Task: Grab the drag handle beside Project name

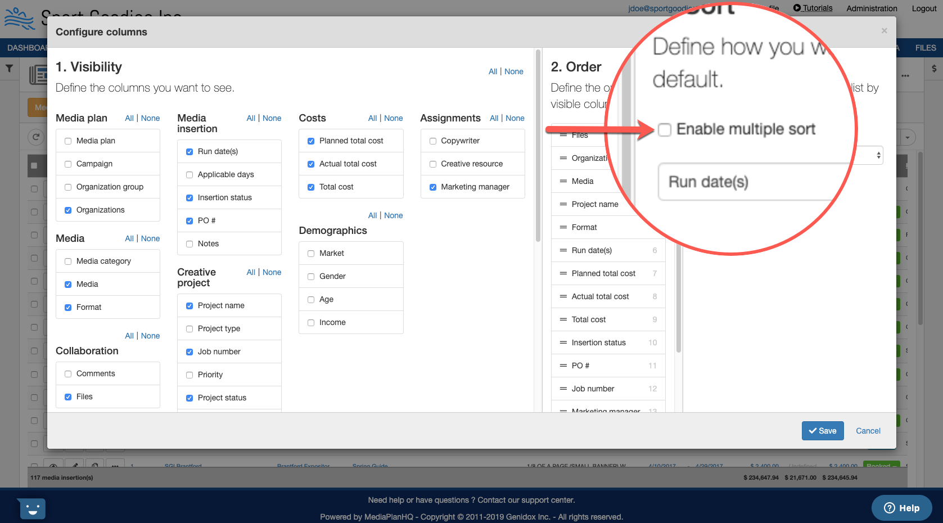Action: pyautogui.click(x=563, y=204)
